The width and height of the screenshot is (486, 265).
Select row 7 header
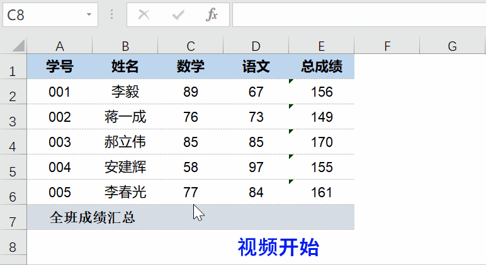click(13, 217)
